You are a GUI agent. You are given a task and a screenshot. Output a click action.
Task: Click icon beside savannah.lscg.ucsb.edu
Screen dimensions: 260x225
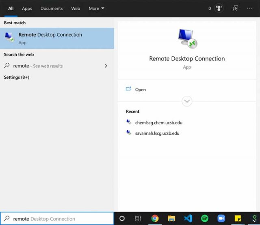click(x=129, y=133)
